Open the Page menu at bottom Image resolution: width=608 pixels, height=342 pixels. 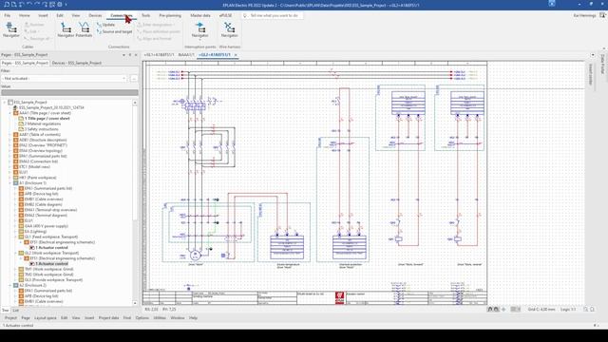(x=26, y=318)
